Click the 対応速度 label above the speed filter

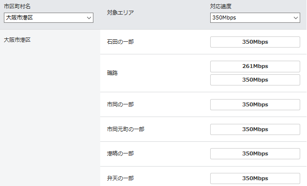(221, 6)
